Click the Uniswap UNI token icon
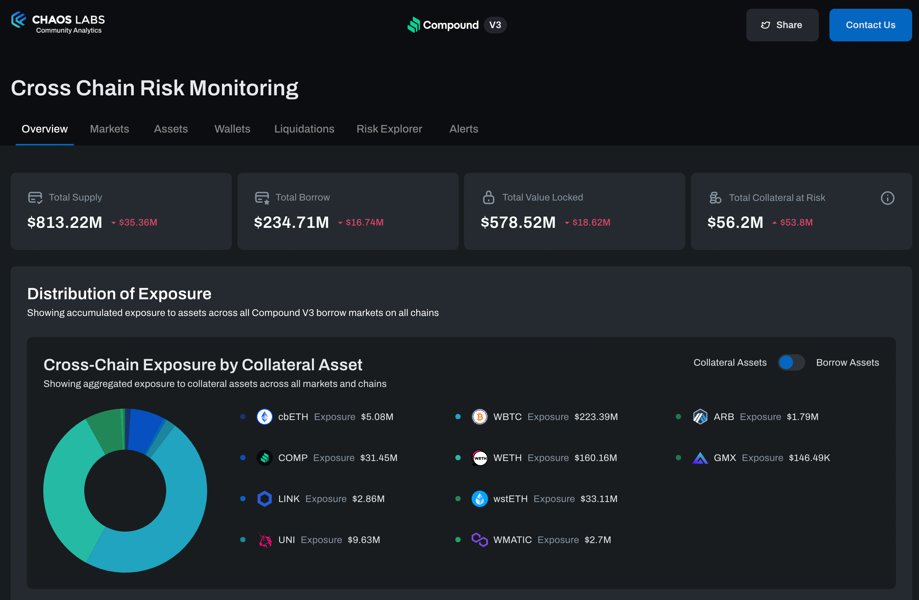The image size is (919, 600). (264, 540)
